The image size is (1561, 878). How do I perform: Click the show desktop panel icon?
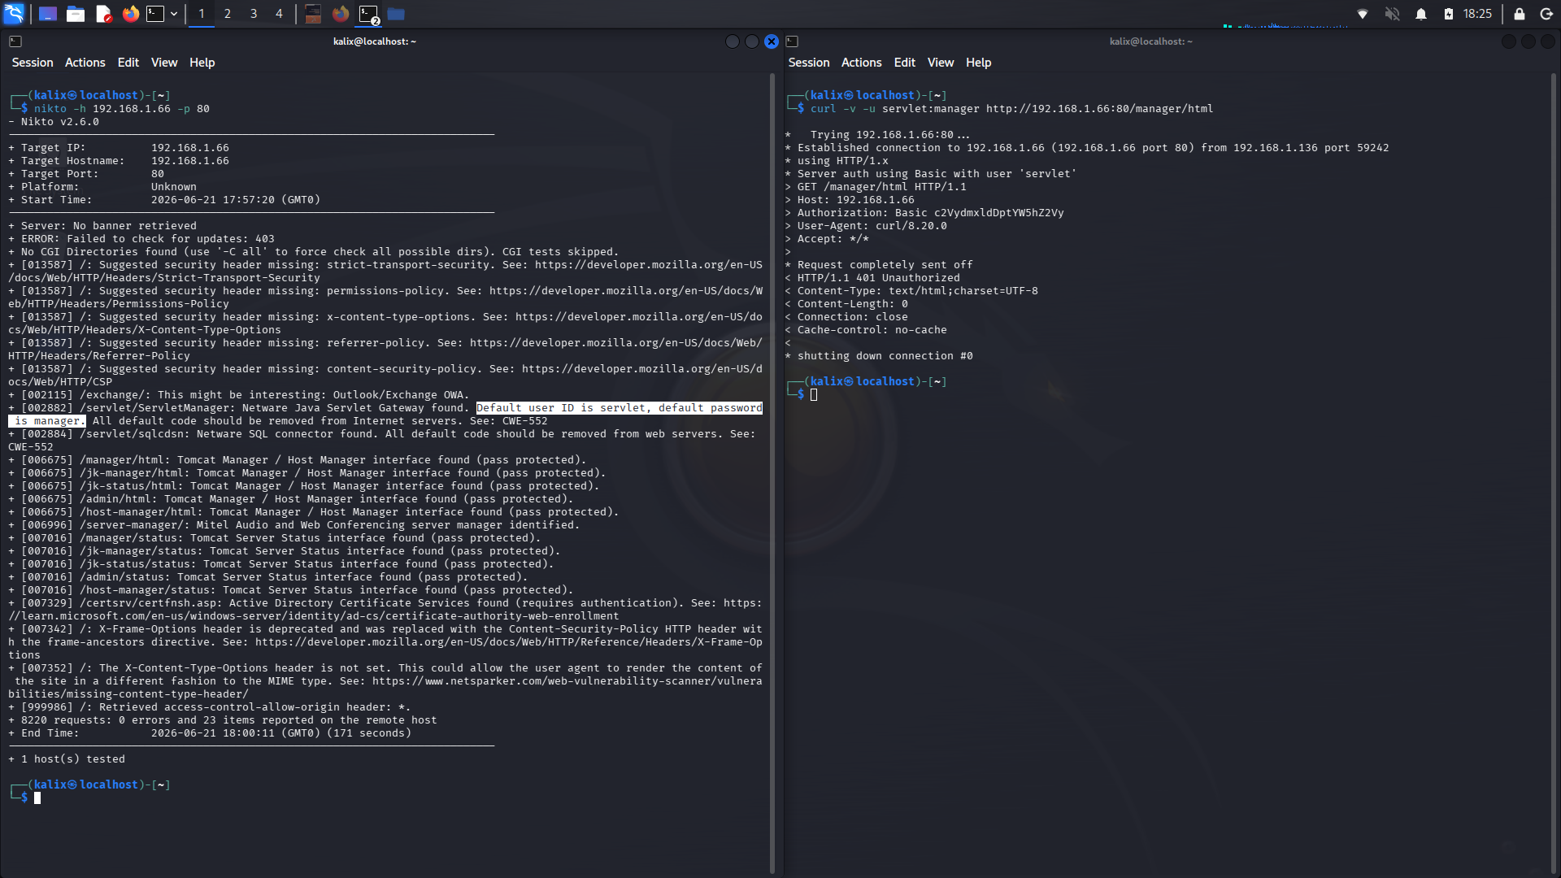(x=48, y=14)
